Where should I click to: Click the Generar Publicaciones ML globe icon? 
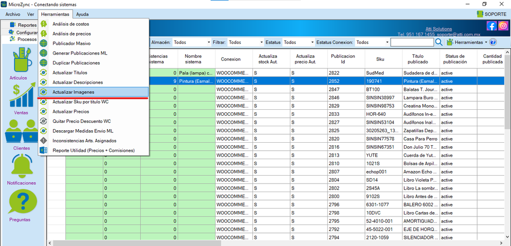tap(44, 53)
